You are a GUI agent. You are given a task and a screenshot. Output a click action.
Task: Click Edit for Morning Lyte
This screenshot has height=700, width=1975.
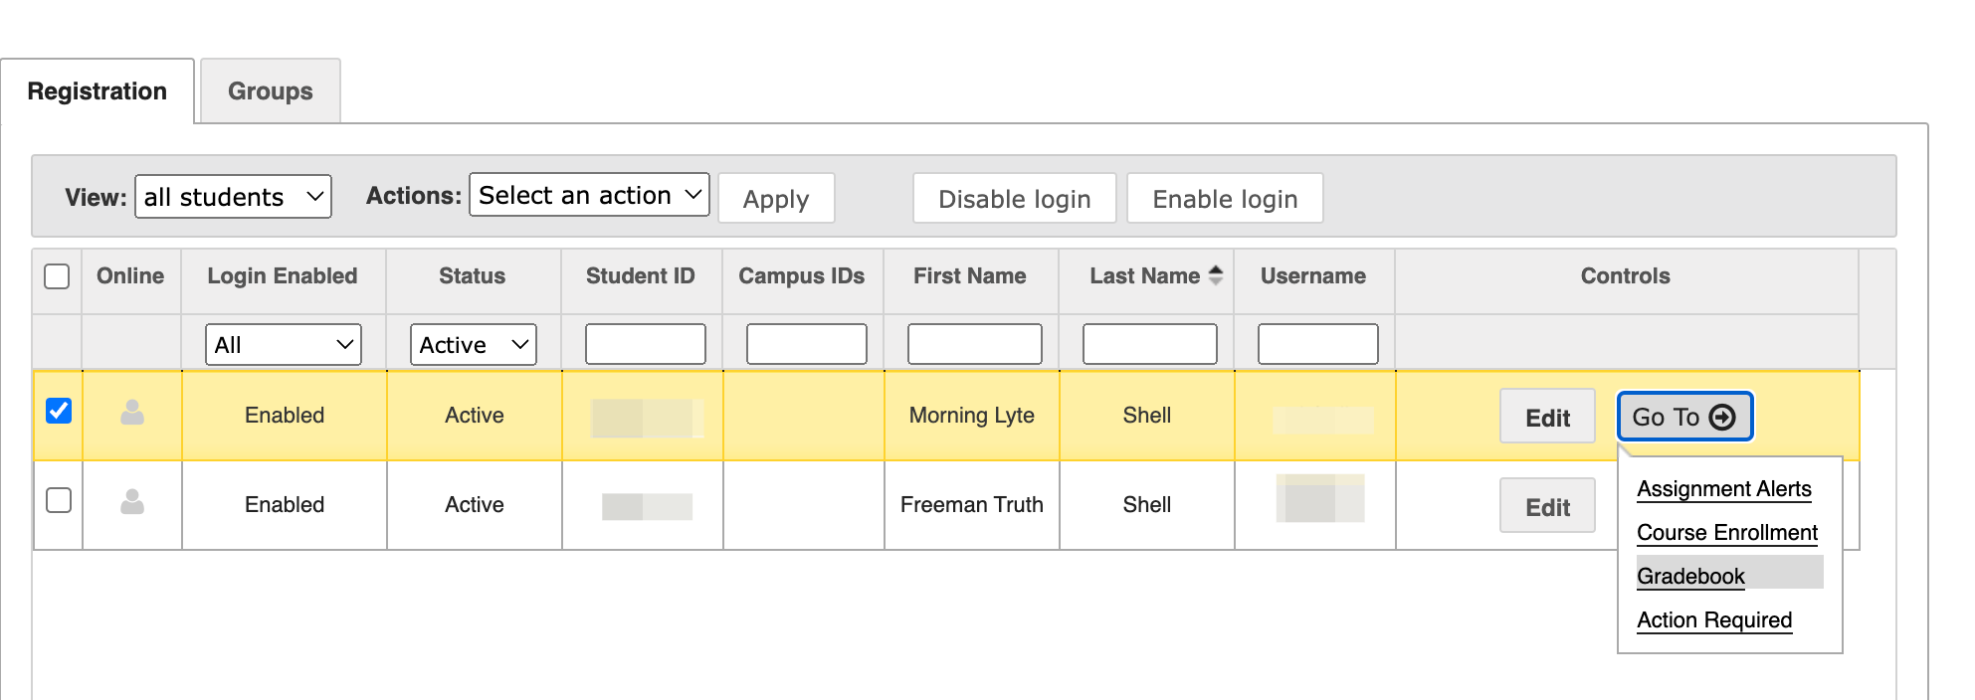[1547, 417]
